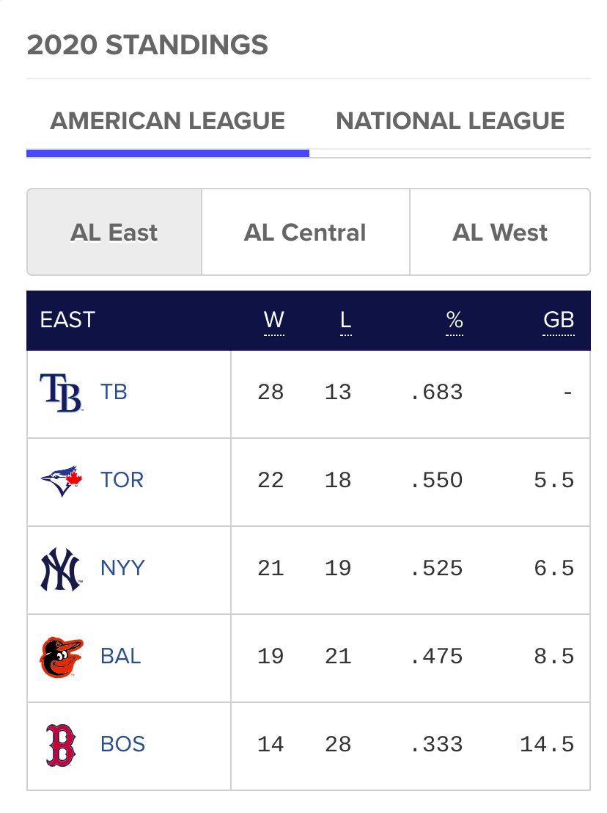Image resolution: width=607 pixels, height=813 pixels.
Task: Click the New York Yankees logo
Action: (x=61, y=569)
